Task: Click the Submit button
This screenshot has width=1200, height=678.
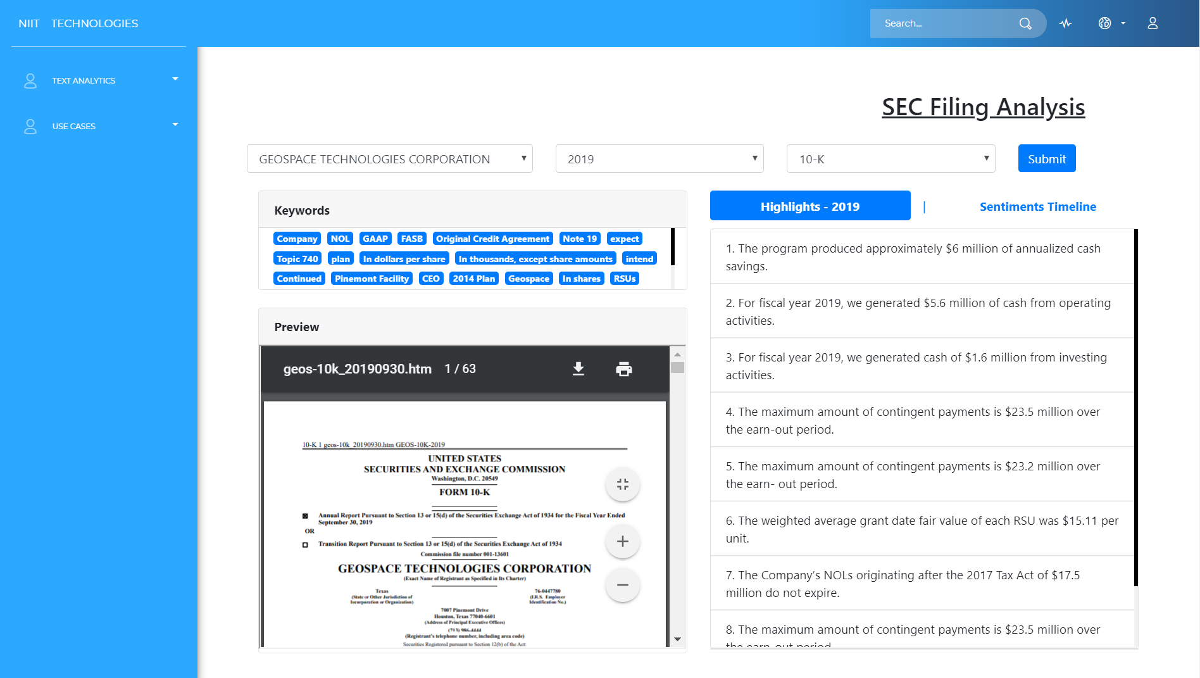Action: click(1046, 158)
